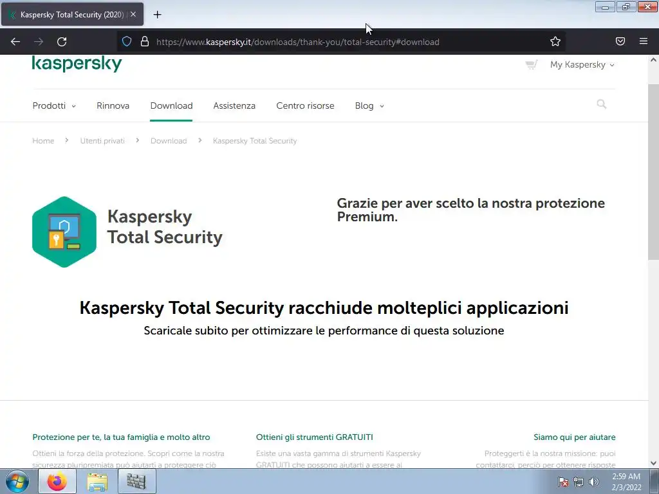Click the 'Scaricale subito per ottimizzare' subtitle
Viewport: 659px width, 494px height.
tap(324, 331)
